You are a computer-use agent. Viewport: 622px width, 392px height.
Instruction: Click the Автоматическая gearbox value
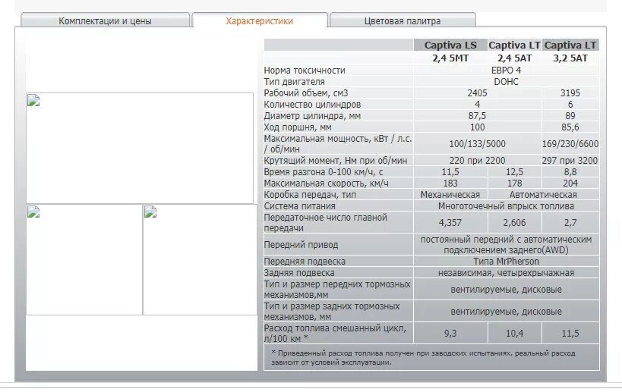pyautogui.click(x=543, y=195)
